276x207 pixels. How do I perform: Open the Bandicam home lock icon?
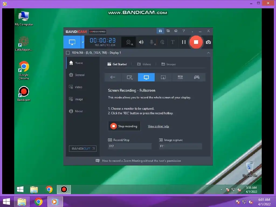click(160, 31)
